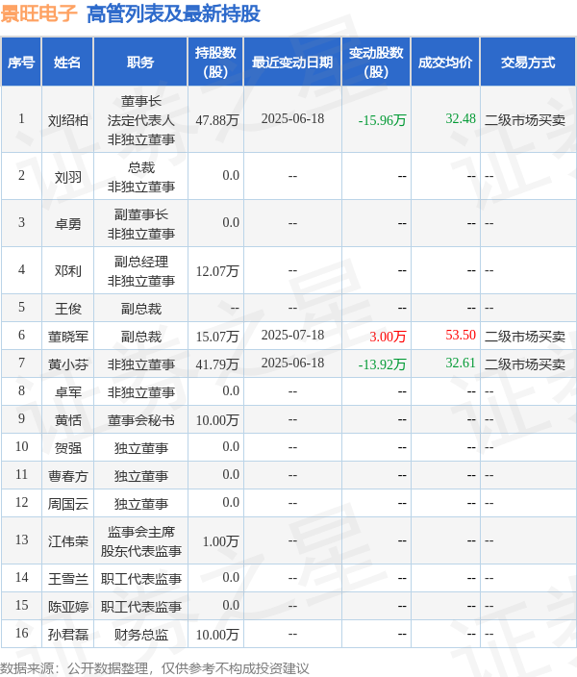Click the 3.00万 change value
This screenshot has height=677, width=577.
point(388,336)
